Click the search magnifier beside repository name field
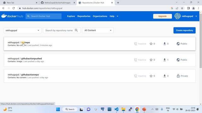This screenshot has height=113, width=202. pos(76,30)
